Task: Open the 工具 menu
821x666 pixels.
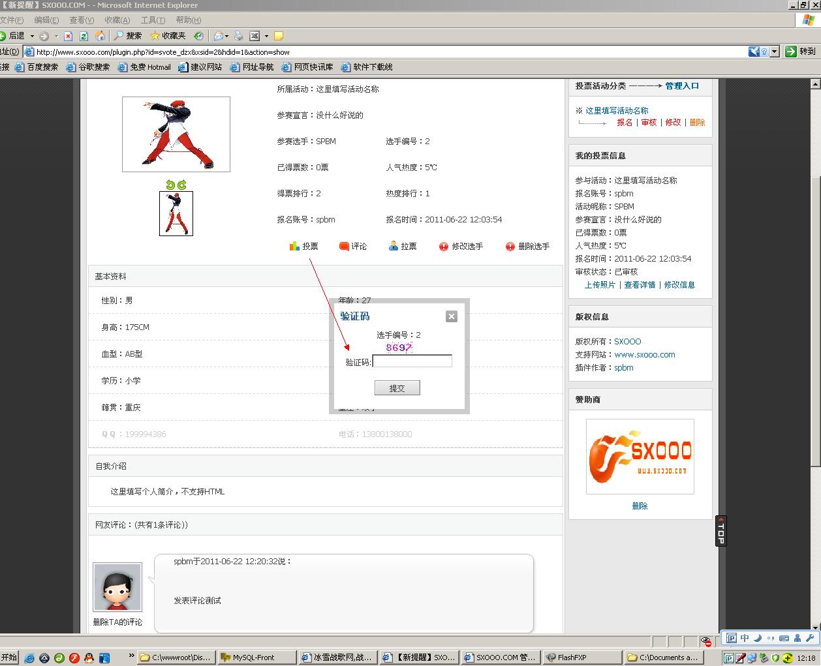Action: [x=152, y=20]
